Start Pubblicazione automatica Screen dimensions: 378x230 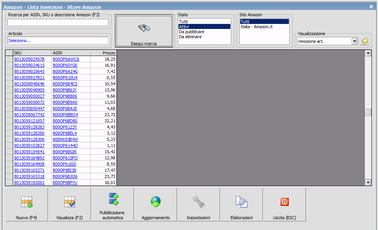(113, 205)
